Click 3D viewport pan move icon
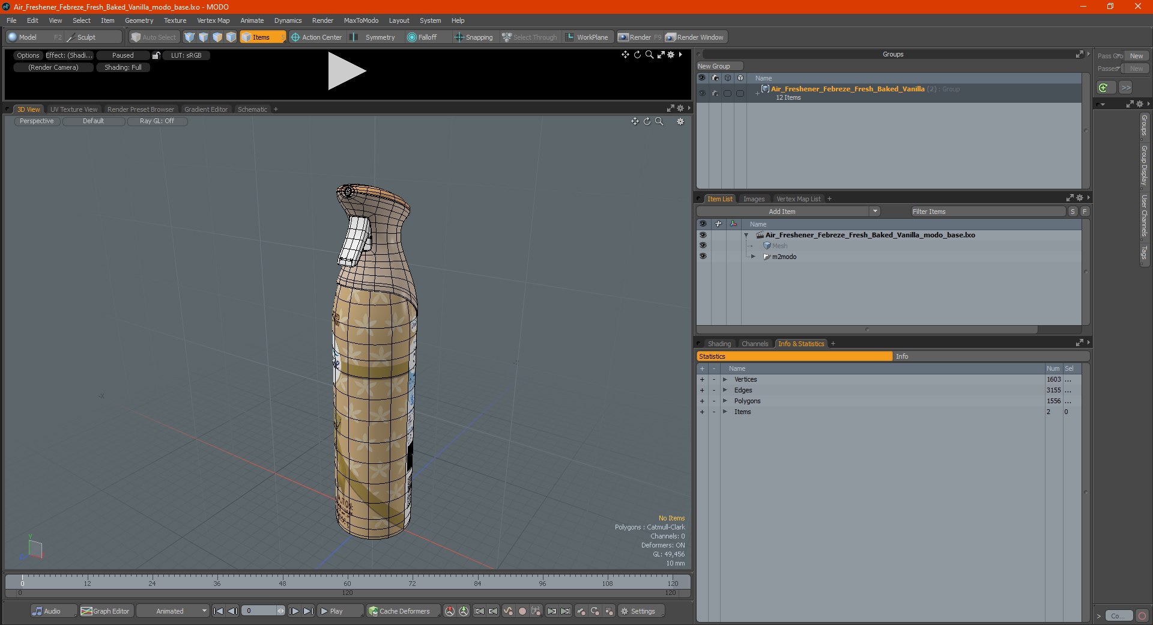Image resolution: width=1153 pixels, height=625 pixels. click(x=635, y=121)
